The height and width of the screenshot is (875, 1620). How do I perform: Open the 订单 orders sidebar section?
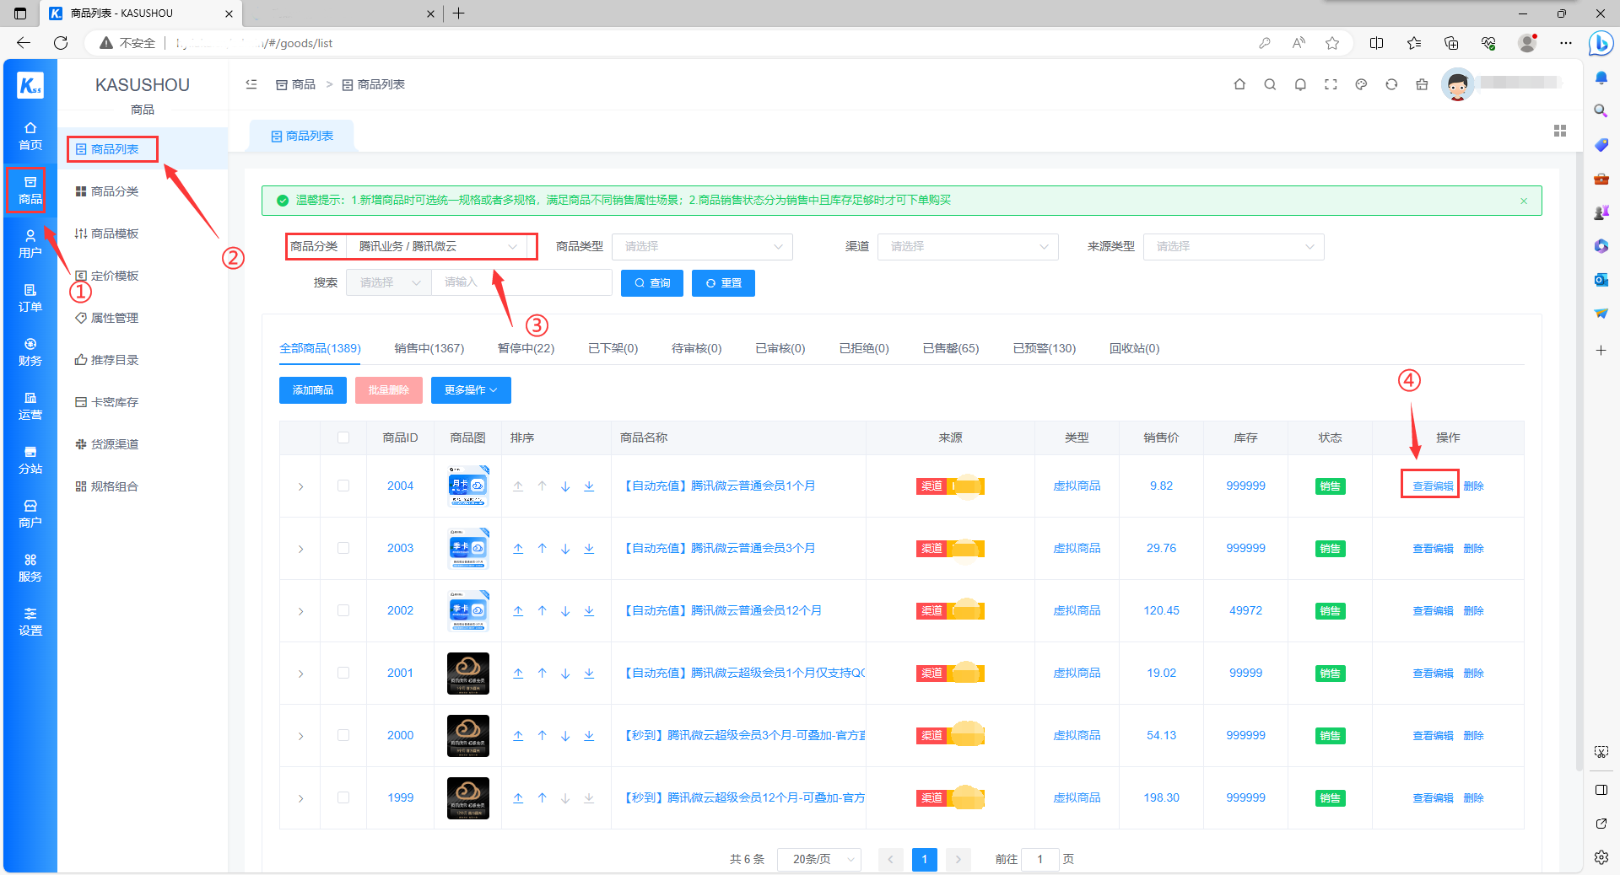pyautogui.click(x=30, y=298)
